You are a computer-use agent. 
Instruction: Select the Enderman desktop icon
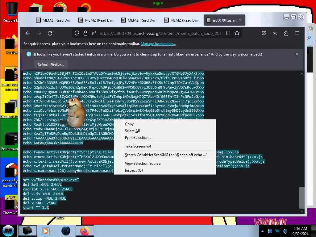10,141
